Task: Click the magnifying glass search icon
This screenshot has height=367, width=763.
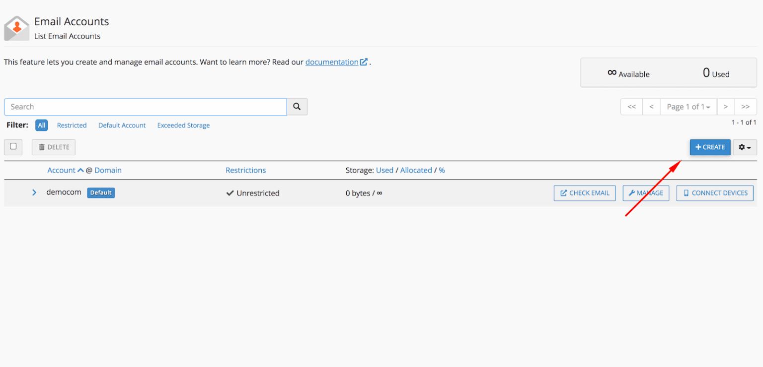Action: tap(297, 107)
